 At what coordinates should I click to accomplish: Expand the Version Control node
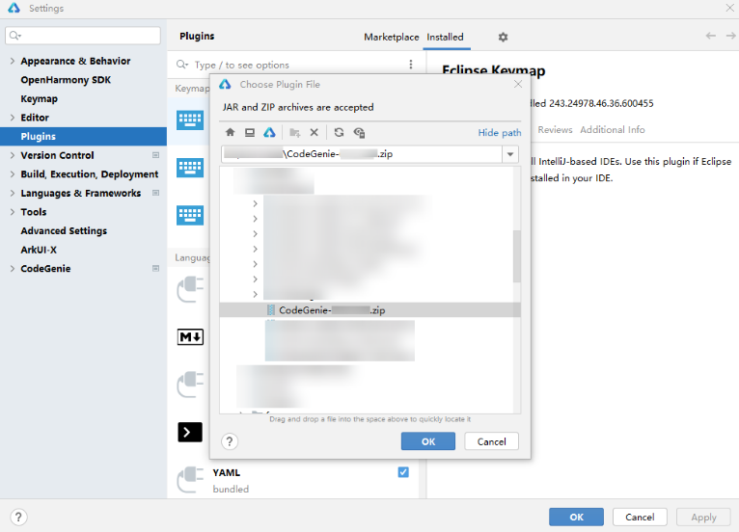pos(13,155)
